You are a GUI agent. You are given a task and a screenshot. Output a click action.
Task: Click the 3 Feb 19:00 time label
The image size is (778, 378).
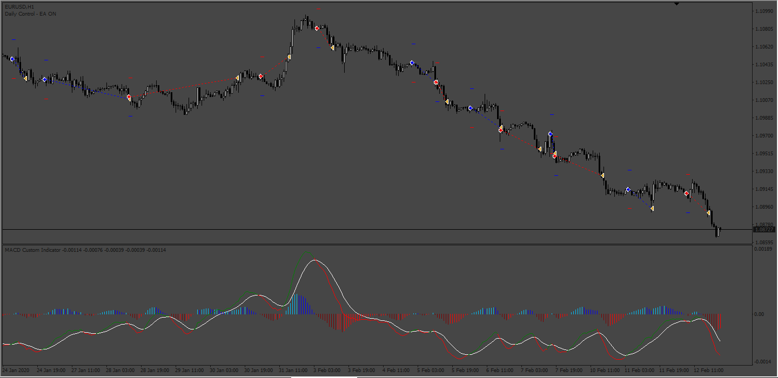(362, 371)
